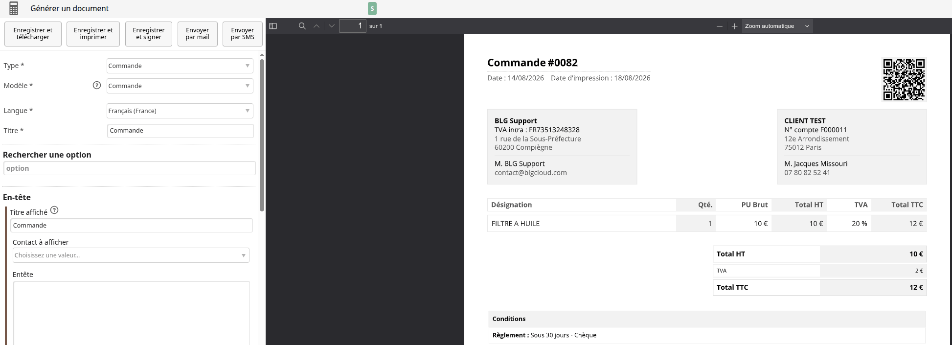Click the En-tête section heading
This screenshot has height=345, width=952.
[17, 197]
